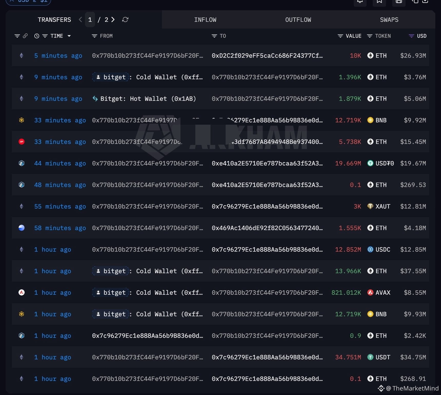Open the USD column filter

(411, 36)
